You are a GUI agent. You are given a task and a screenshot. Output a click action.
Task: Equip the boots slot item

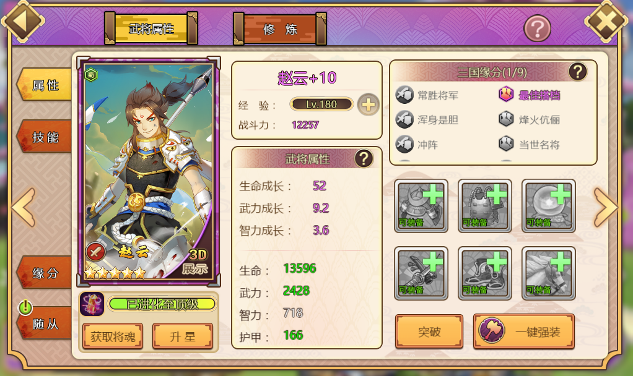pyautogui.click(x=485, y=273)
